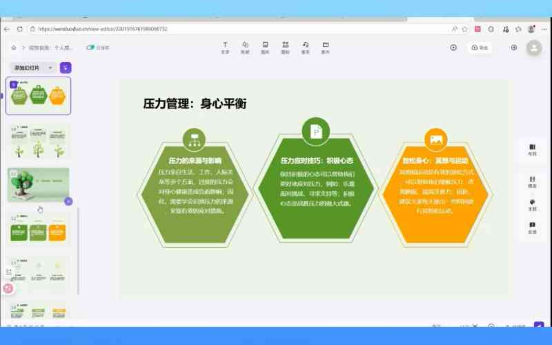The width and height of the screenshot is (552, 345).
Task: Toggle the auto-save cloud switch
Action: point(90,48)
